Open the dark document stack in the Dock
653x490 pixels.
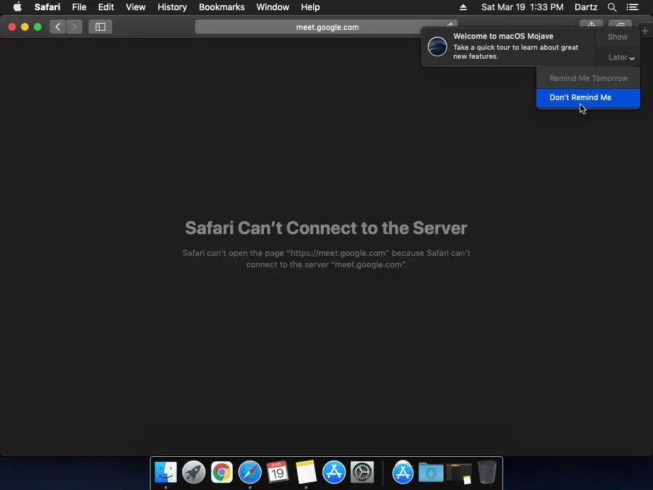pos(459,473)
